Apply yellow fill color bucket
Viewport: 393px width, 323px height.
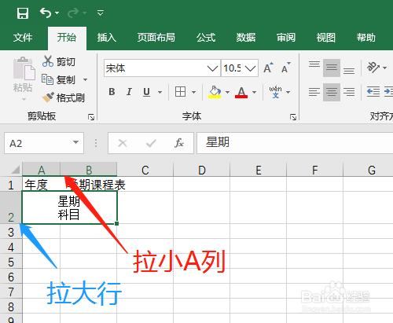[x=215, y=92]
